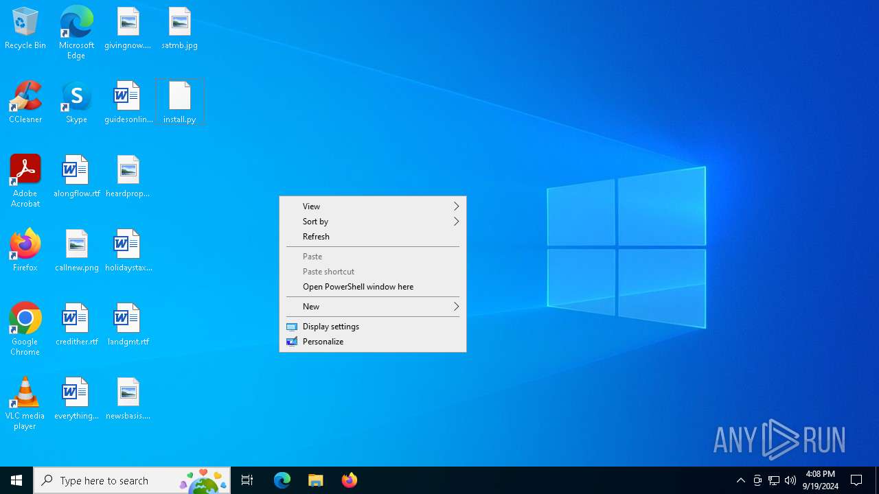This screenshot has width=879, height=494.
Task: Expand the New submenu
Action: tap(373, 307)
